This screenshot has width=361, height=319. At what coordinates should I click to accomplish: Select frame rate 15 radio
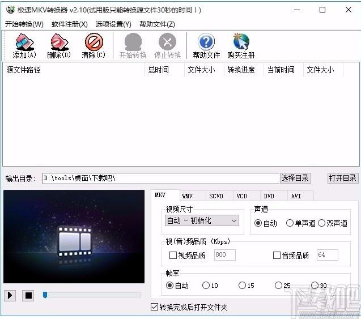[242, 286]
